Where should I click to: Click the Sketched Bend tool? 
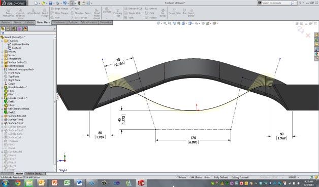(81, 13)
